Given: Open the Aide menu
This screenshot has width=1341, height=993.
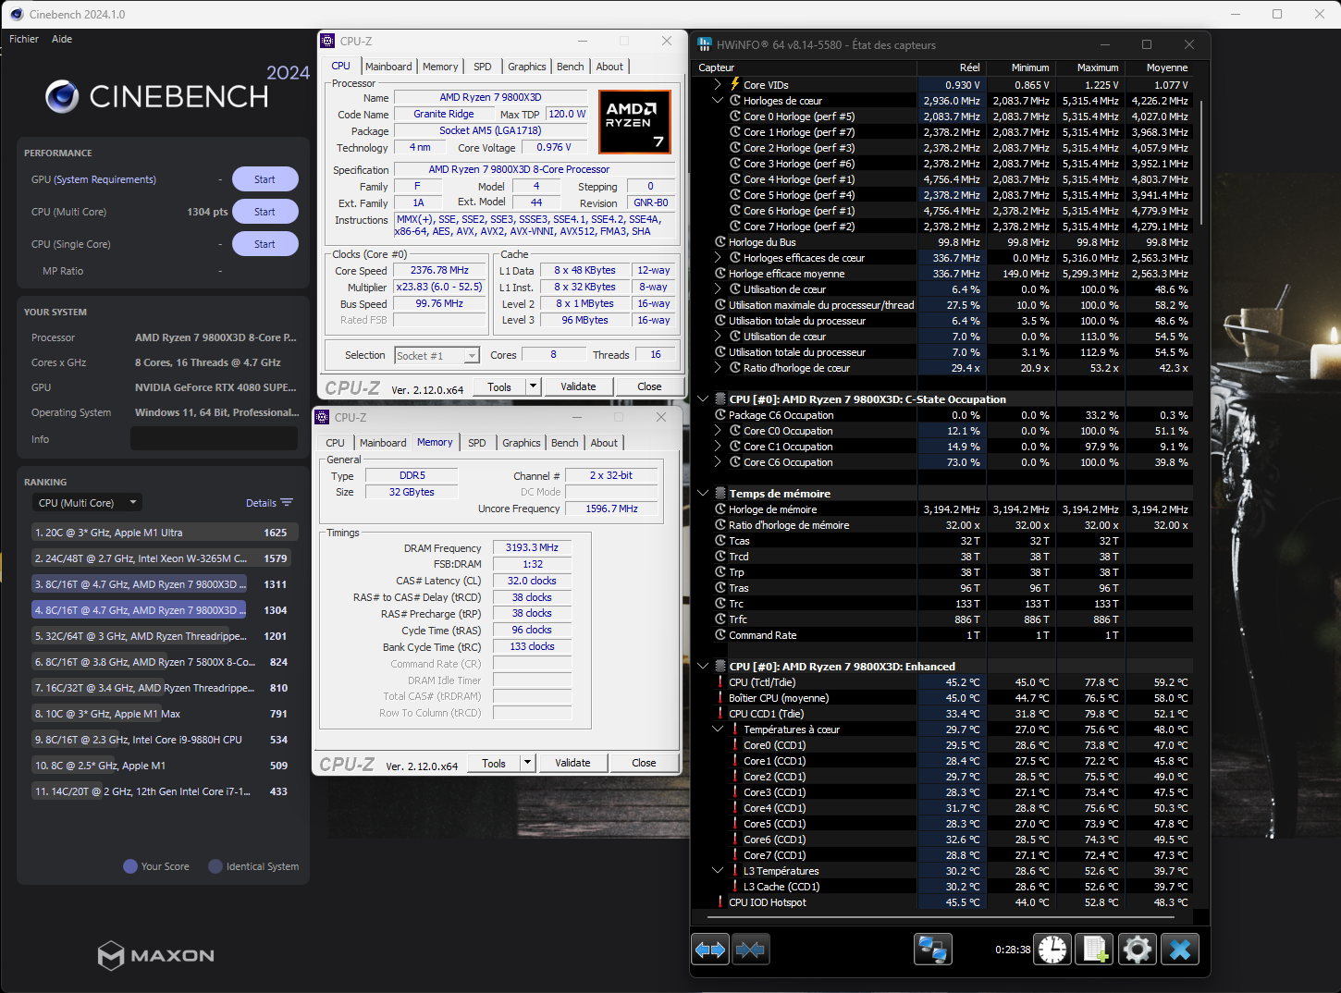Looking at the screenshot, I should pos(62,39).
